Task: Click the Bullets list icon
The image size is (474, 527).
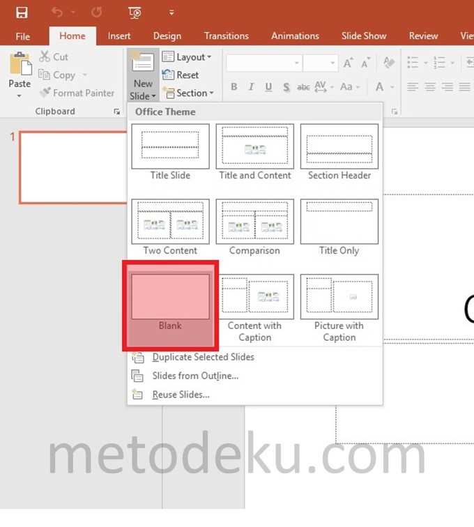Action: 413,63
